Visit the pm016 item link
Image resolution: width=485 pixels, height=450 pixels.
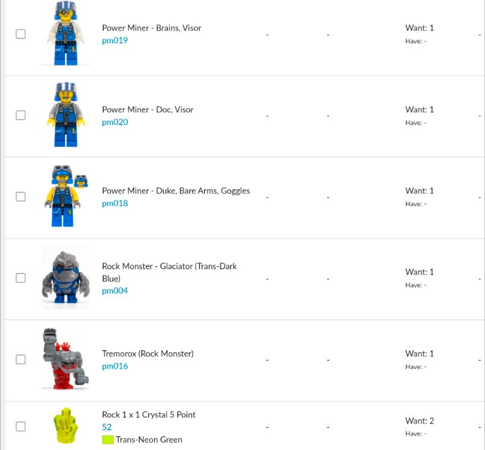click(x=115, y=366)
